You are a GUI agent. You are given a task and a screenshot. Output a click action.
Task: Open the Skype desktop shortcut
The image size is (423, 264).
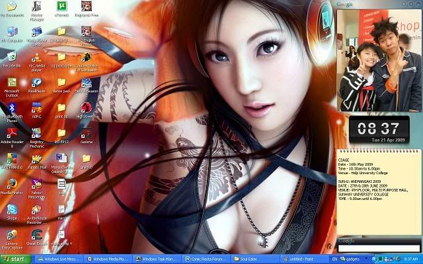[12, 211]
